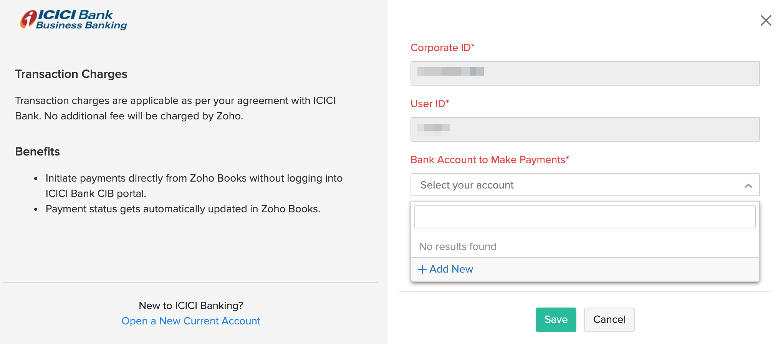Click the plus icon beside Add New
Image resolution: width=778 pixels, height=344 pixels.
click(x=422, y=270)
